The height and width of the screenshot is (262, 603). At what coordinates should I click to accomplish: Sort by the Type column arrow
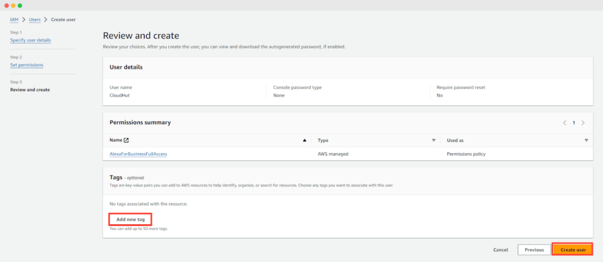[x=434, y=141]
